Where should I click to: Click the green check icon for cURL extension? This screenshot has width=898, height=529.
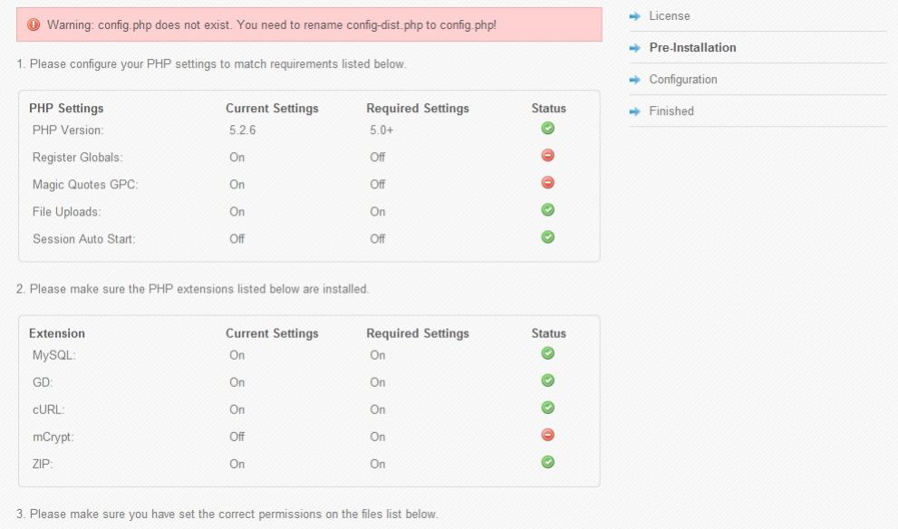[x=547, y=408]
